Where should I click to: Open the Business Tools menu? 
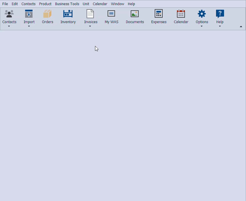[x=67, y=4]
